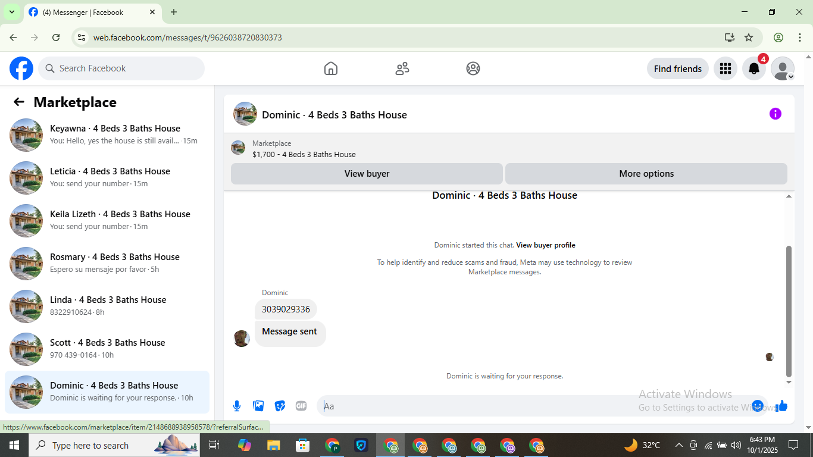Click the chat scrollbar thumb
Image resolution: width=813 pixels, height=457 pixels.
789,311
